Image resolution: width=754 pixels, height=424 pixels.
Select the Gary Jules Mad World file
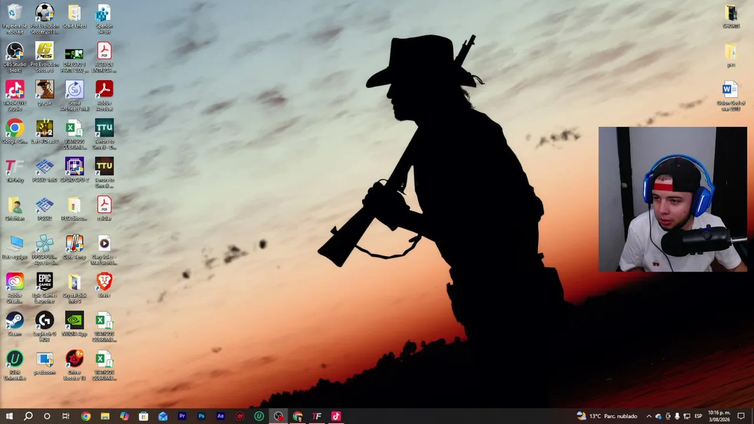point(104,250)
